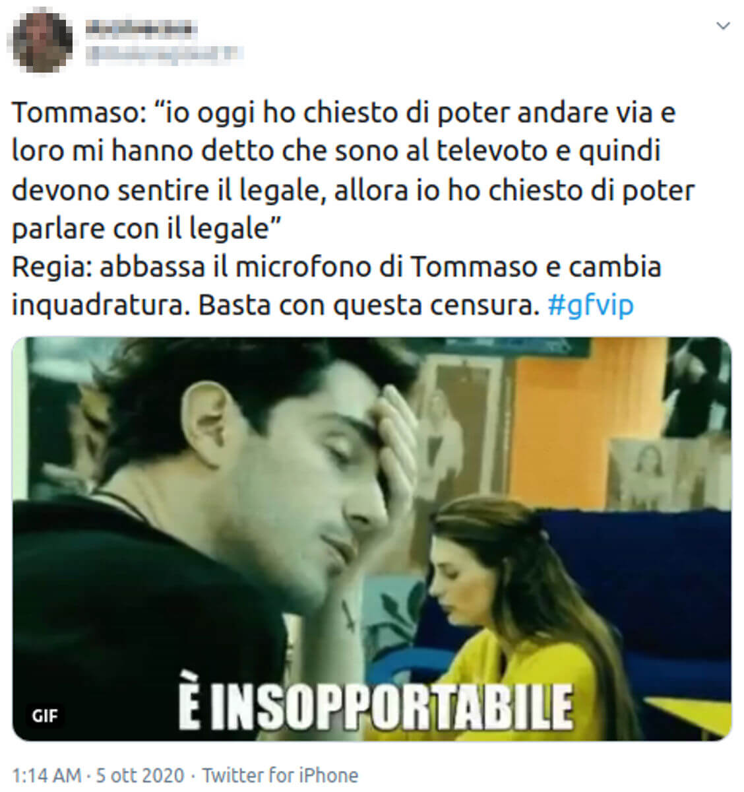Screen dimensions: 744x792
Task: Click the GIF badge on the media
Action: tap(45, 715)
